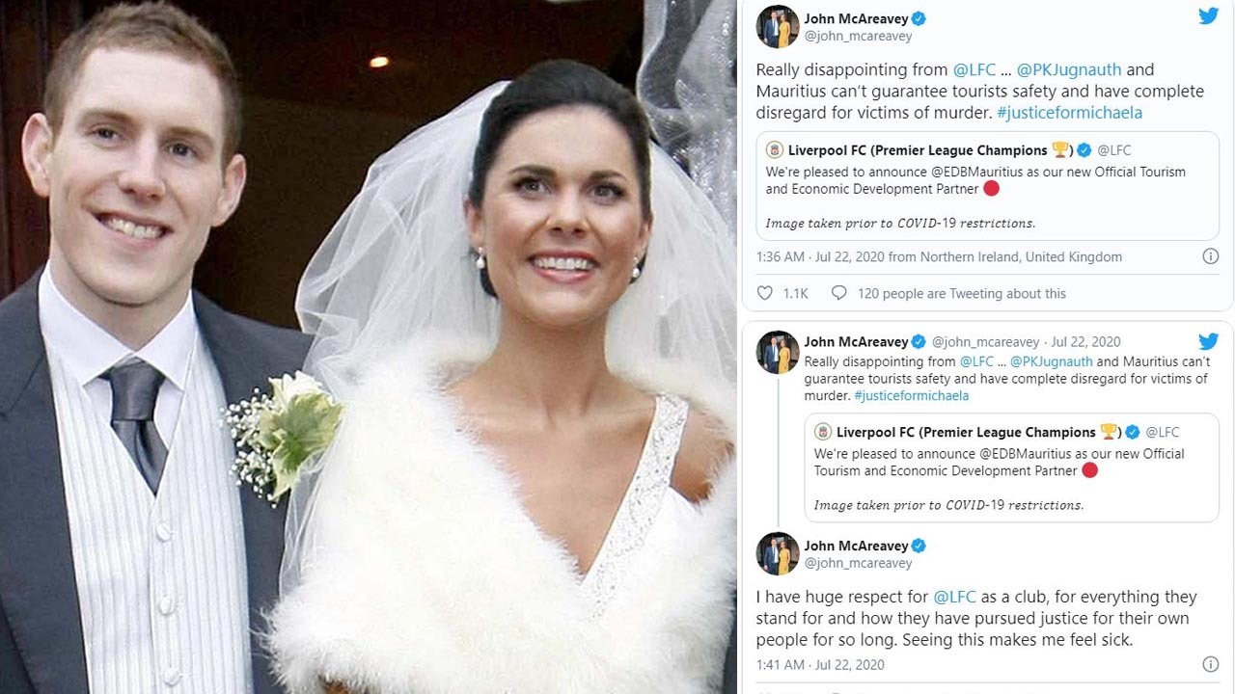Screen dimensions: 1235x694
Task: Open '120 people are Tweeting about this' link
Action: (x=962, y=293)
